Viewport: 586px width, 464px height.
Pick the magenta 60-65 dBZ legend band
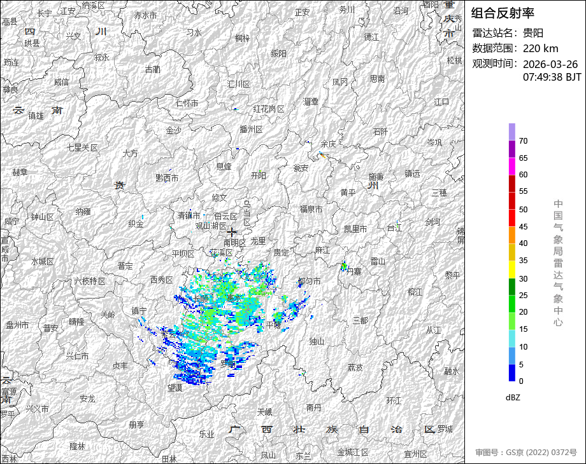click(511, 166)
